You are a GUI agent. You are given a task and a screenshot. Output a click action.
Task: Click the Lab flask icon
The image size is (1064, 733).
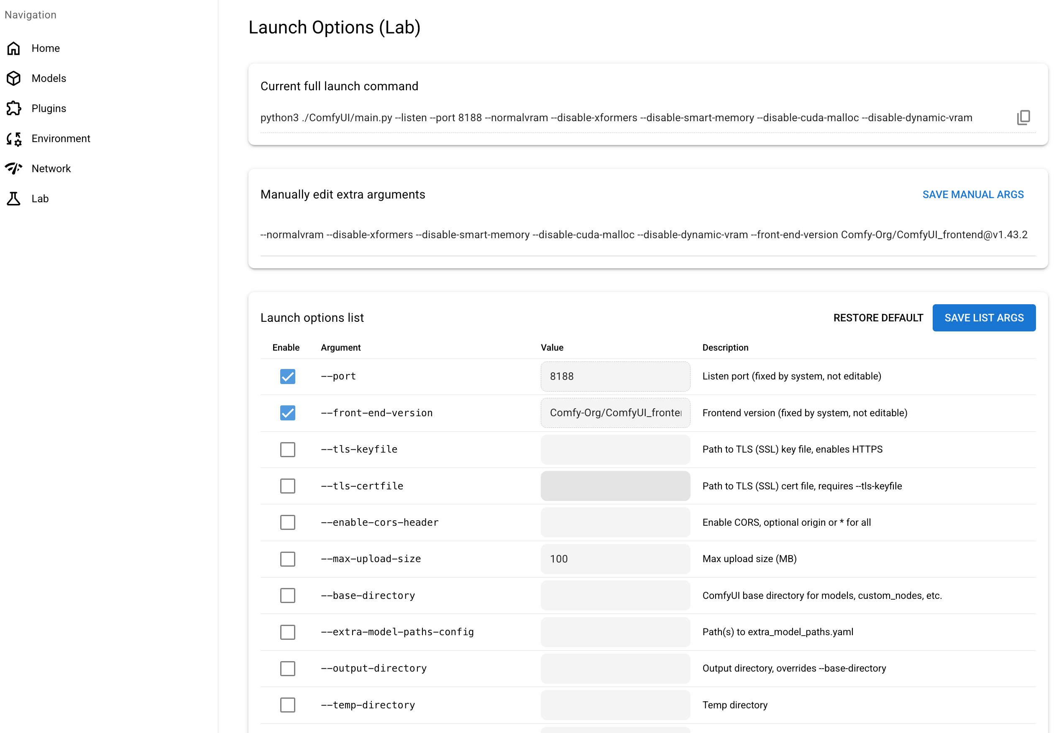(14, 199)
